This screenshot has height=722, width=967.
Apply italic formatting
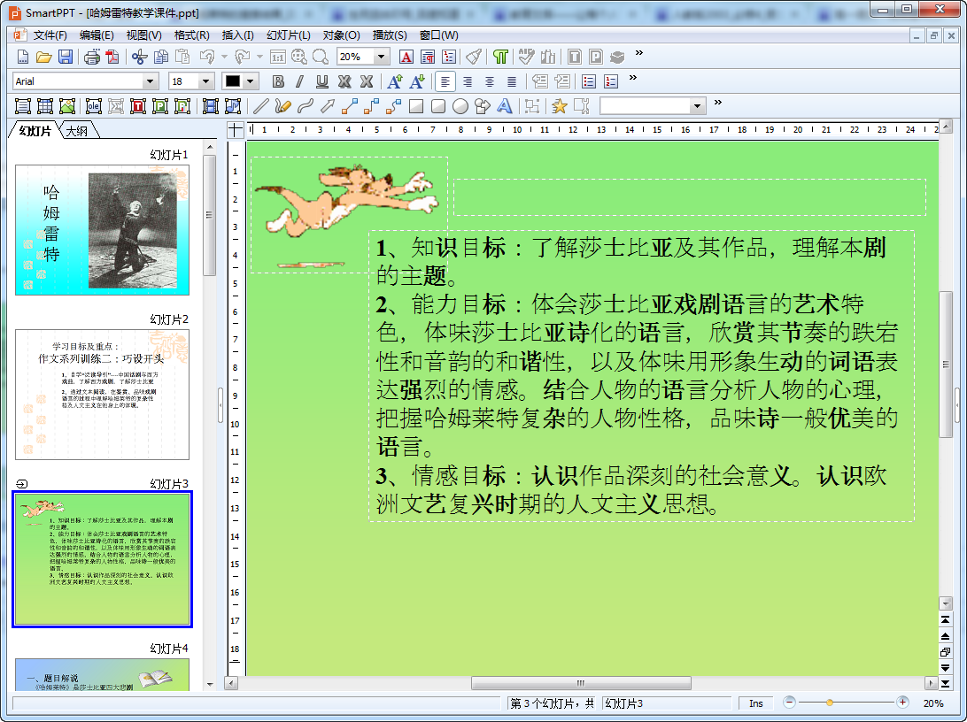coord(299,81)
